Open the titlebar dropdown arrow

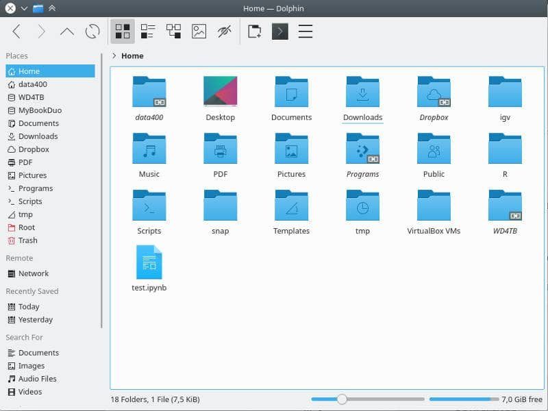click(x=24, y=8)
